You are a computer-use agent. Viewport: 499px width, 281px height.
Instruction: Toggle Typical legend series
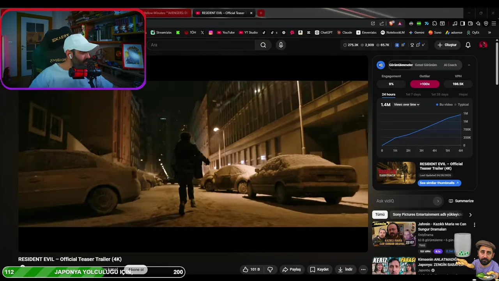tap(462, 105)
